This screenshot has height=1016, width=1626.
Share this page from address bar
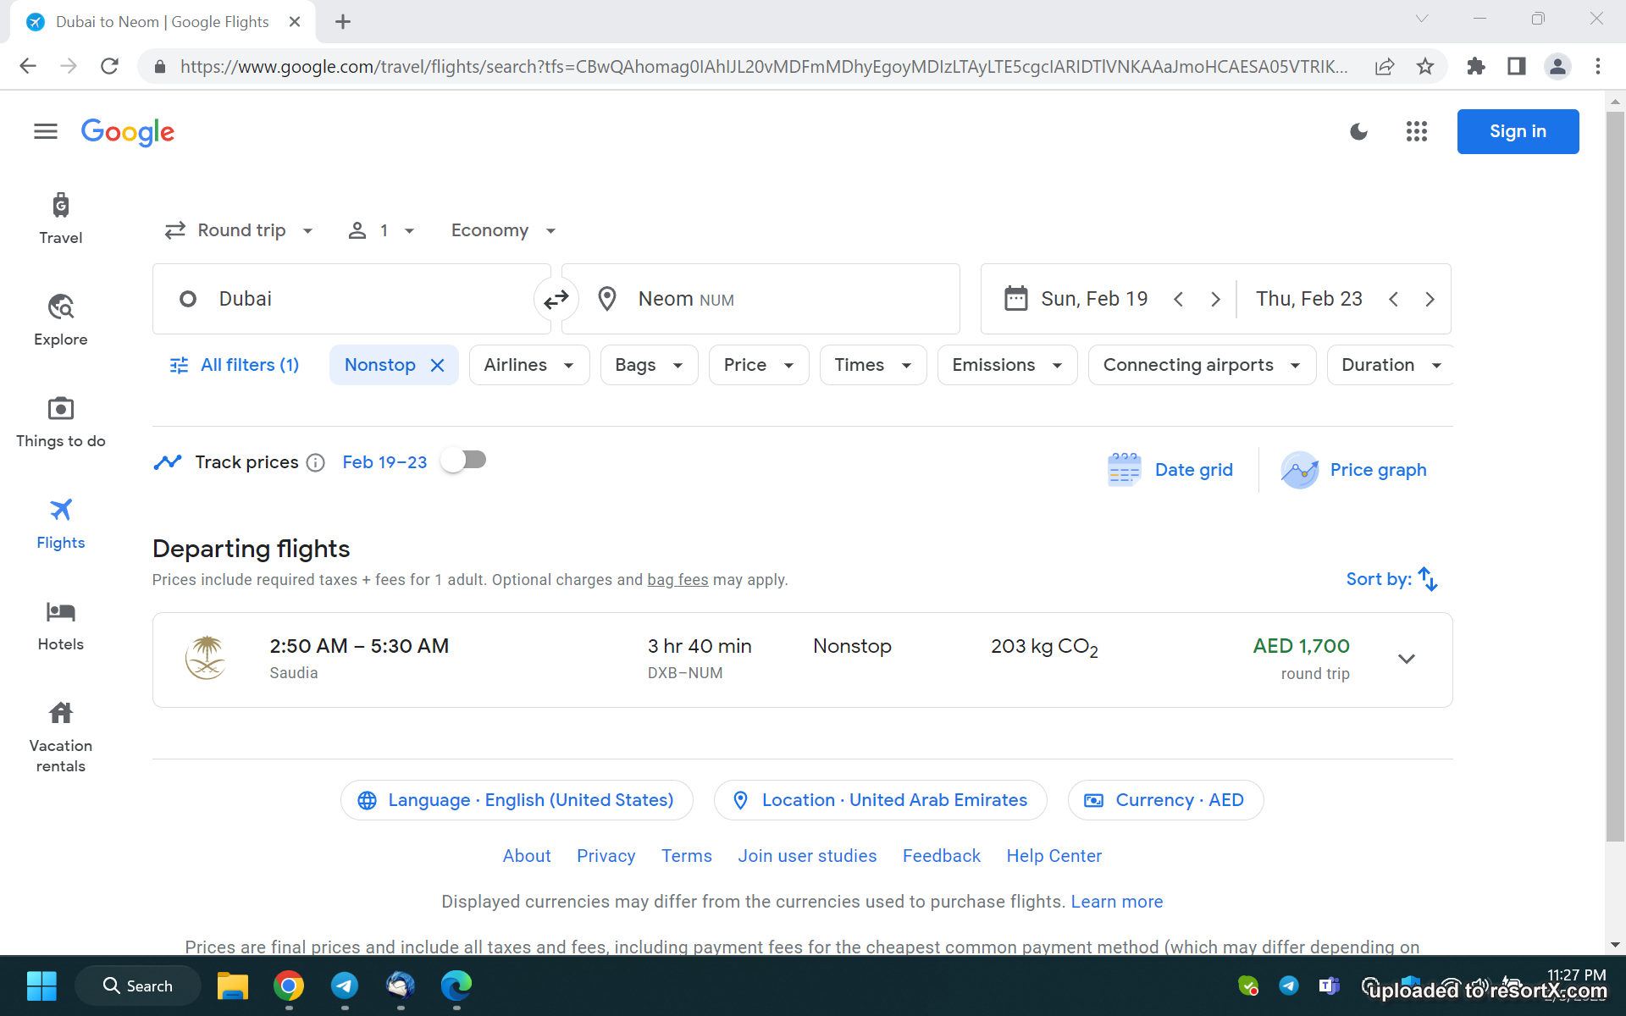(1385, 66)
